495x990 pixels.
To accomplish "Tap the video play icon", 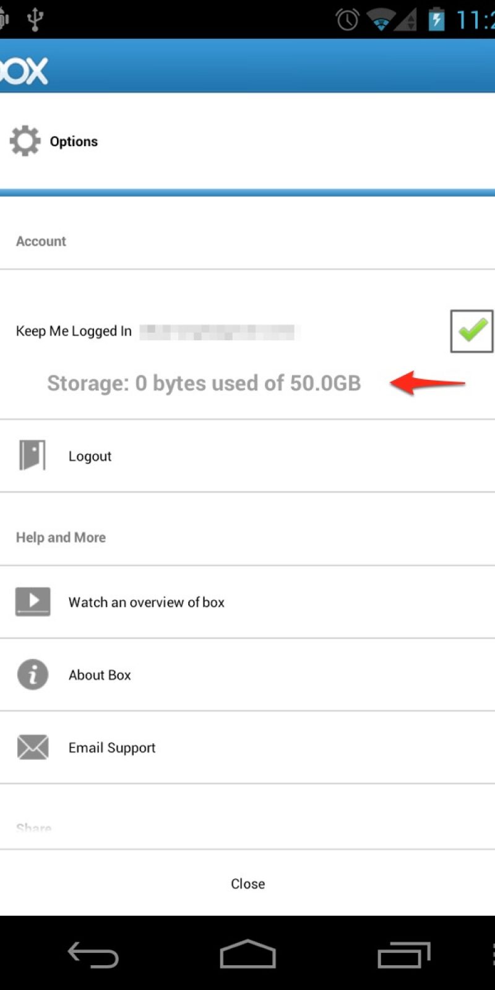I will (33, 601).
